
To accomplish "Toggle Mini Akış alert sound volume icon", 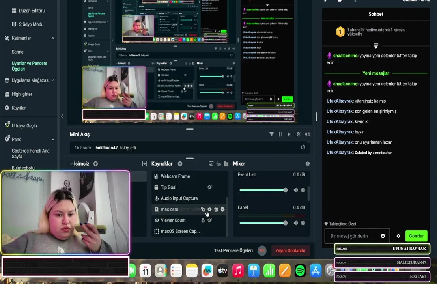I will click(x=307, y=134).
